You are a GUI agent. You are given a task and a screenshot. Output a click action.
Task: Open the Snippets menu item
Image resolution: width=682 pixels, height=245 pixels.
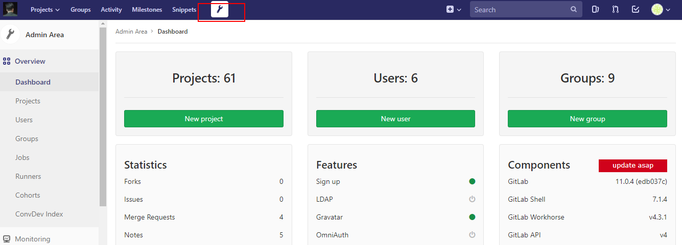184,10
